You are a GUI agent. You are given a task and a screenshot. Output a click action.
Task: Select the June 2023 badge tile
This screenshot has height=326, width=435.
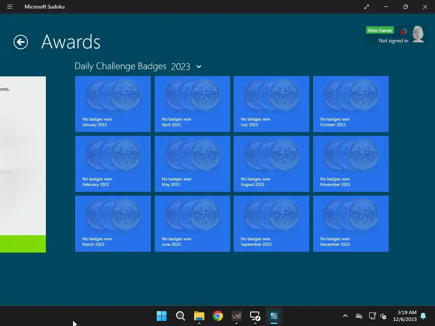click(192, 224)
